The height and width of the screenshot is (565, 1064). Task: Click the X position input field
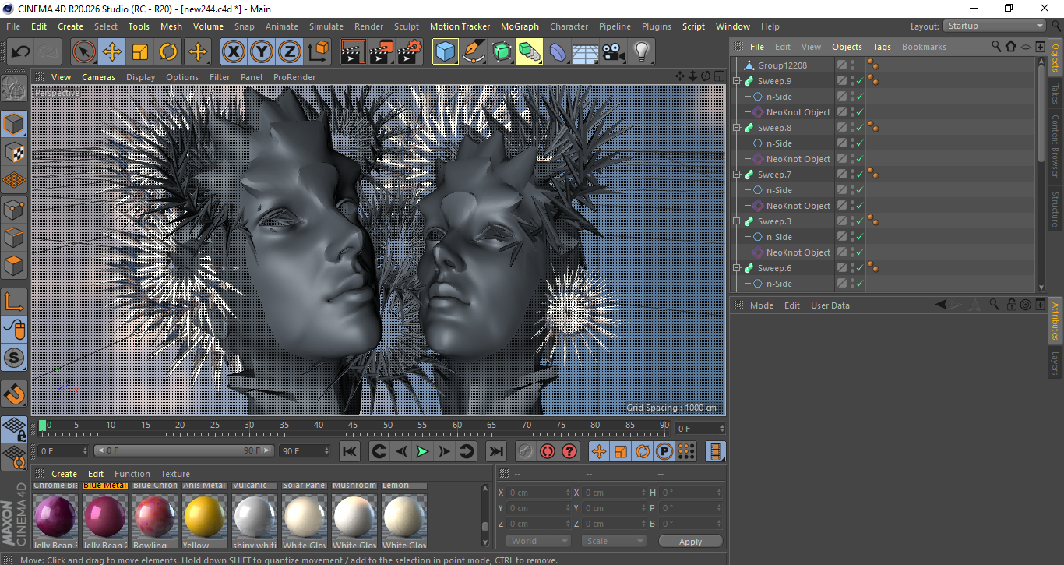pyautogui.click(x=538, y=493)
